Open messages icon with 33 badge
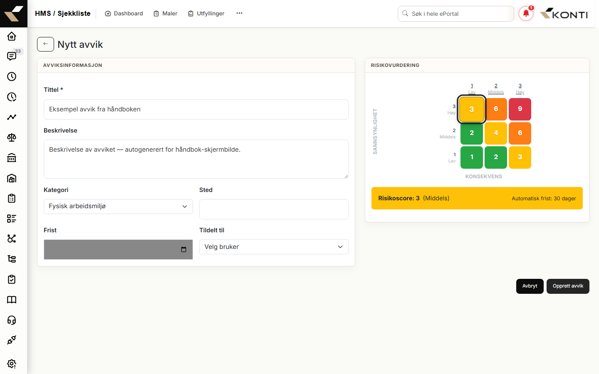 point(12,56)
